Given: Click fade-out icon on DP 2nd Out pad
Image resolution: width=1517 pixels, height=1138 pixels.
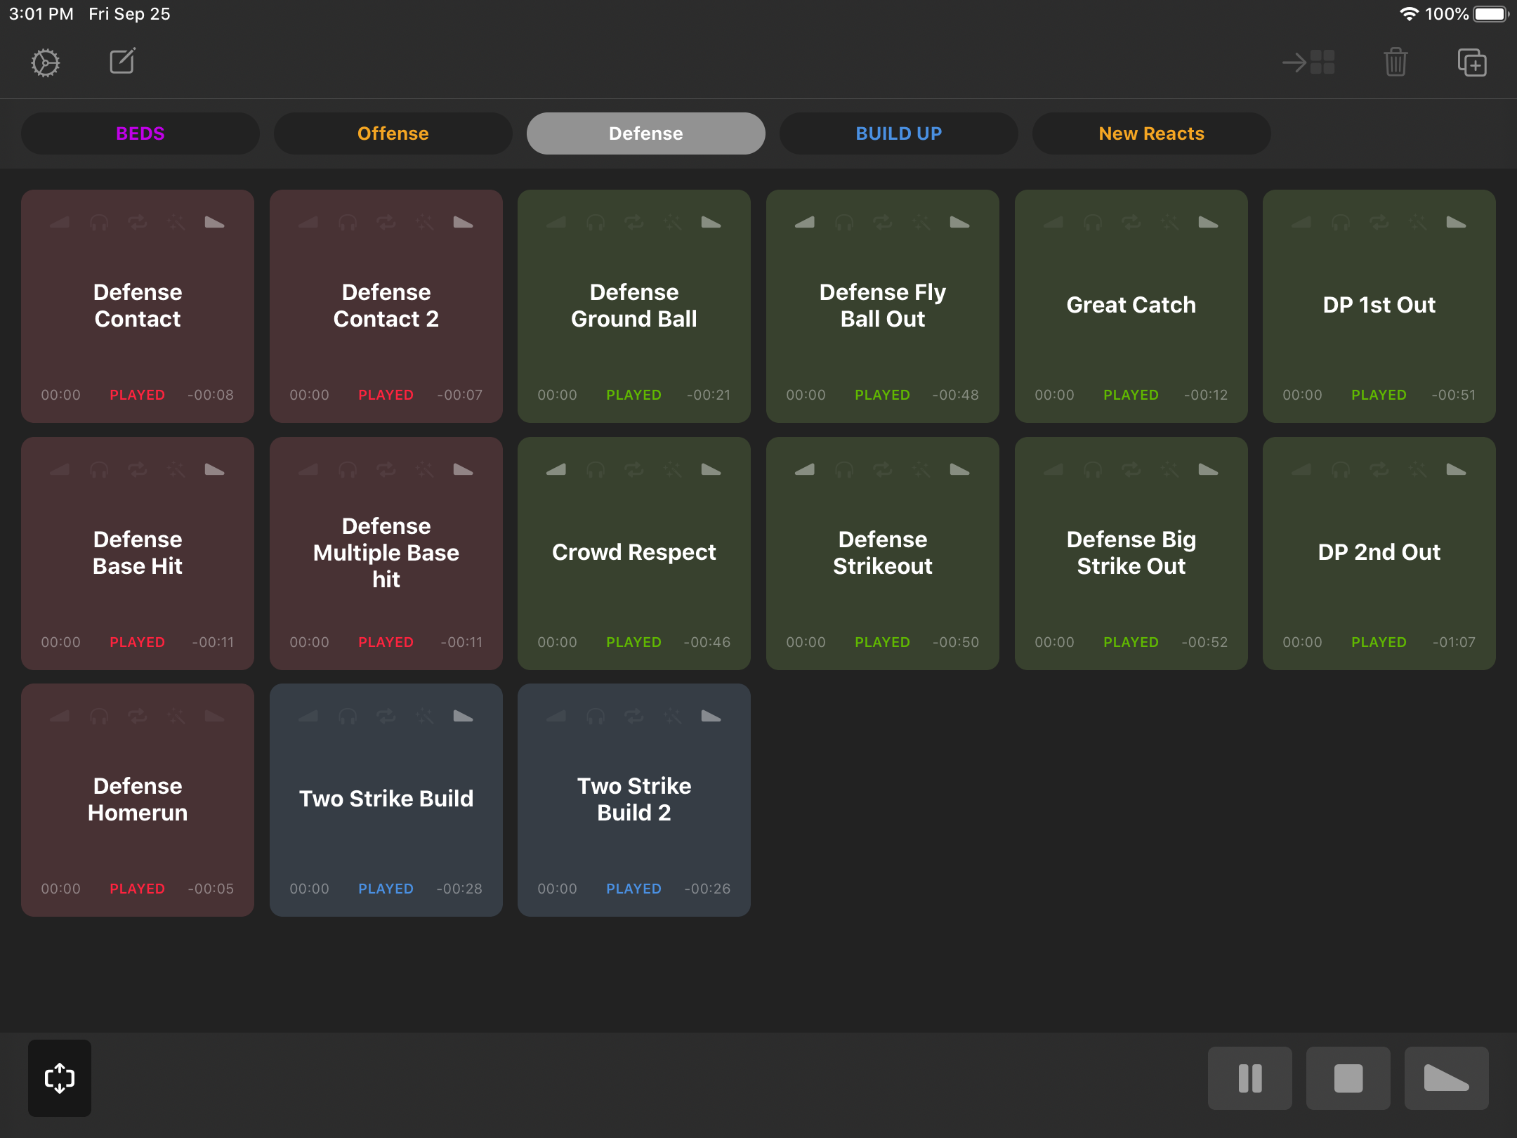Looking at the screenshot, I should point(1457,469).
